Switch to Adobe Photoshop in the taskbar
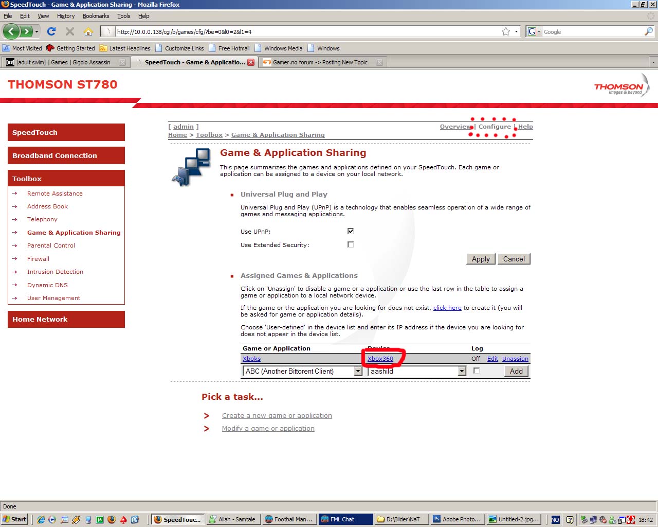Viewport: 658px width, 527px height. point(456,519)
